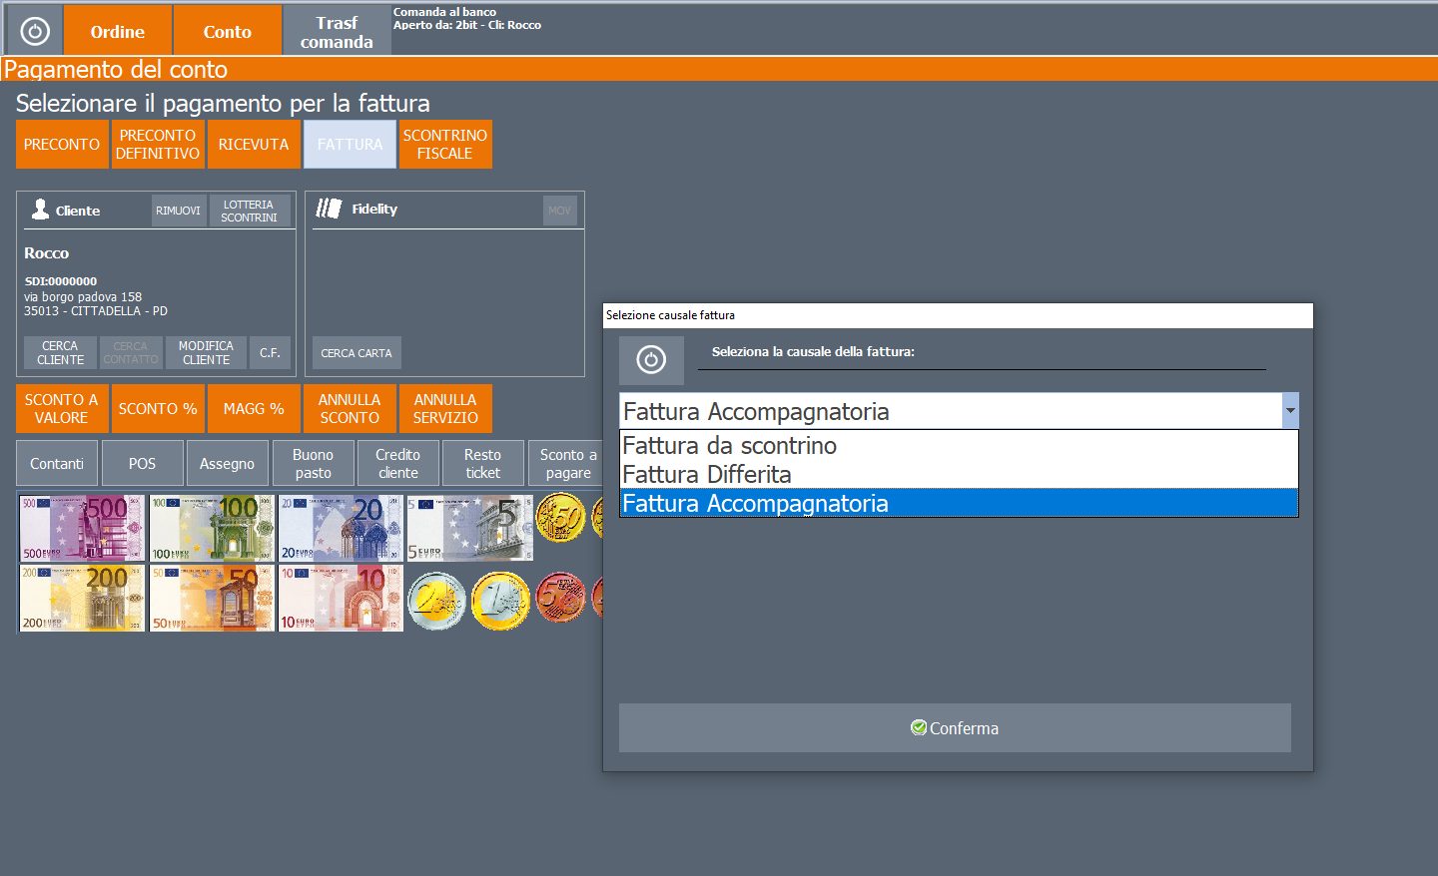Select the 100 euro banknote
This screenshot has height=876, width=1438.
pyautogui.click(x=212, y=528)
